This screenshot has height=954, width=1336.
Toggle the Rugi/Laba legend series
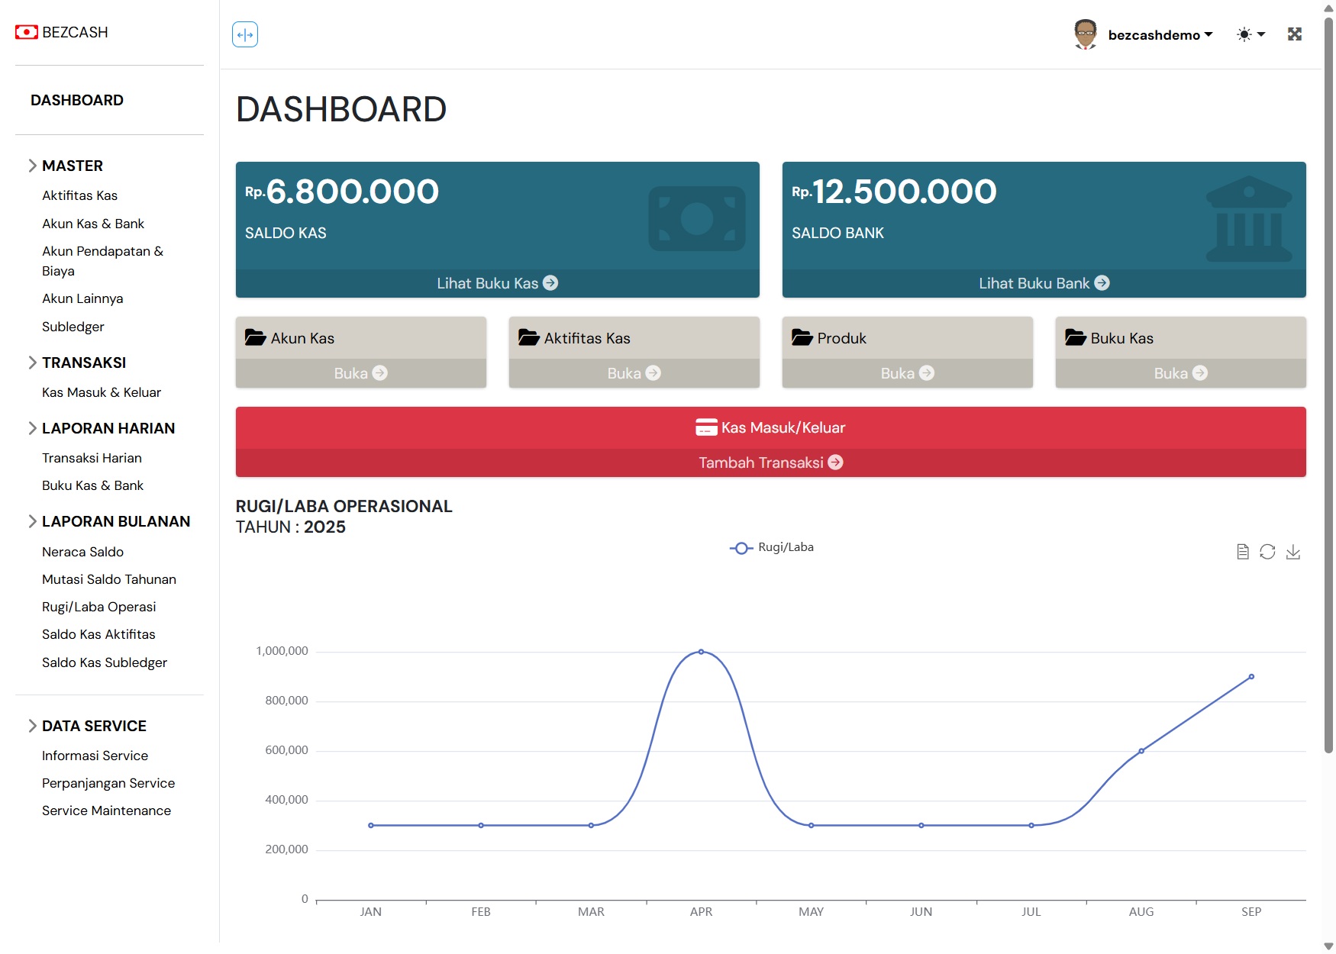click(x=772, y=547)
